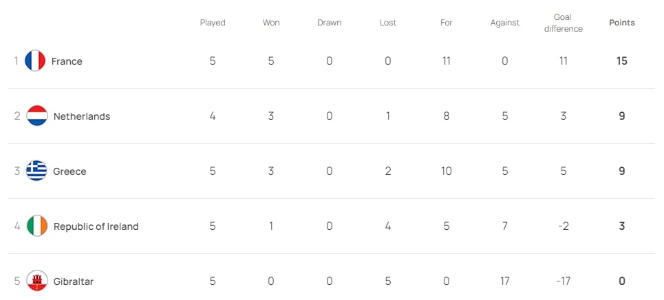Click the Goal difference column header

coord(563,23)
